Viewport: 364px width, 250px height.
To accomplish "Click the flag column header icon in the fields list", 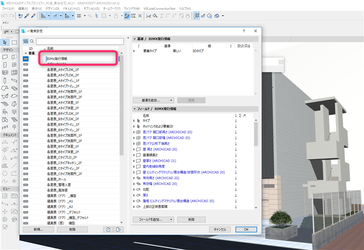I will [244, 115].
